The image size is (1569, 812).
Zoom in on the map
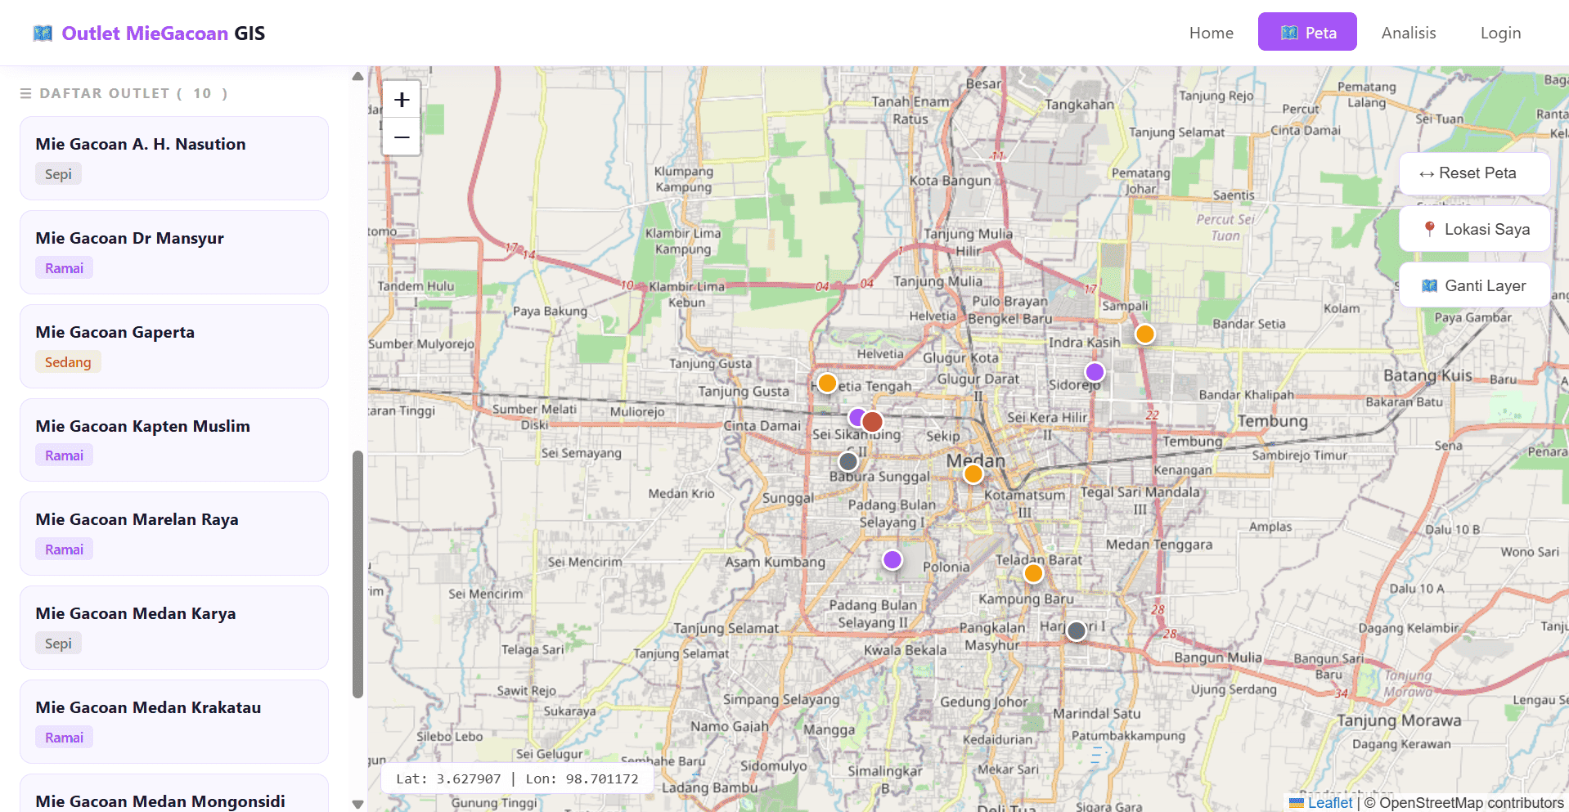point(402,100)
